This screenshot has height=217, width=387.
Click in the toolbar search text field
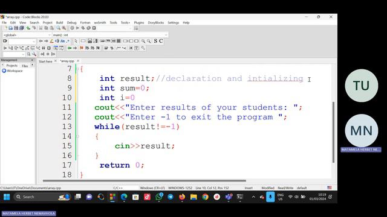point(22,41)
